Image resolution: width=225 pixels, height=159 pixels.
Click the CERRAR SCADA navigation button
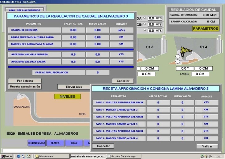pos(36,143)
